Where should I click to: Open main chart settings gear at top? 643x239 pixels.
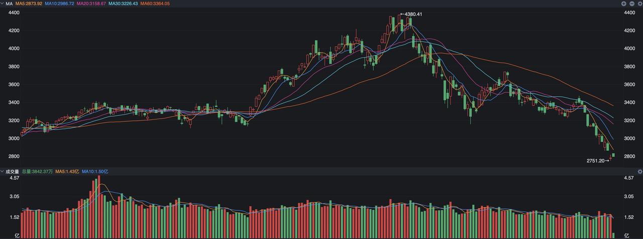pyautogui.click(x=639, y=4)
